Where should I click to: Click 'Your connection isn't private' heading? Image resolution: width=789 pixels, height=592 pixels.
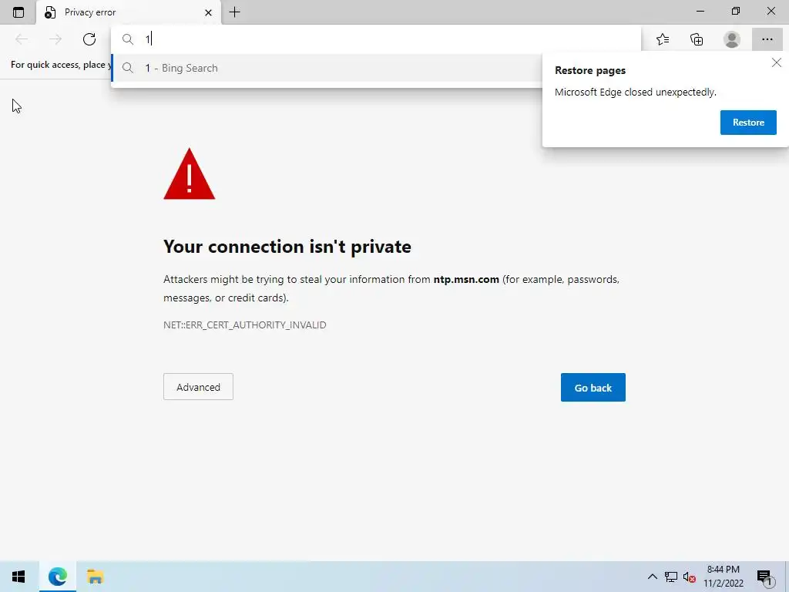coord(287,247)
